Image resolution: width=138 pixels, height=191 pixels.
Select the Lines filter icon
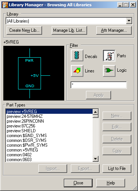pyautogui.click(x=77, y=71)
